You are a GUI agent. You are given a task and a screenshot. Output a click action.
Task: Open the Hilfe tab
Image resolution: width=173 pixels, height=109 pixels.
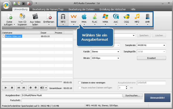point(133,9)
